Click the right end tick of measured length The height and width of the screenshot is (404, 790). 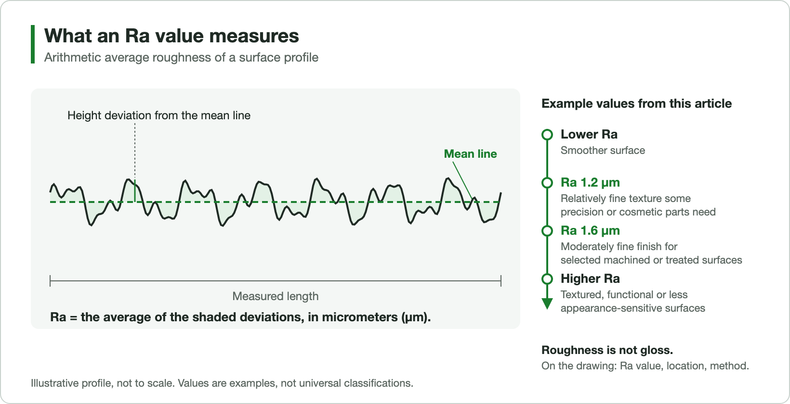(501, 281)
